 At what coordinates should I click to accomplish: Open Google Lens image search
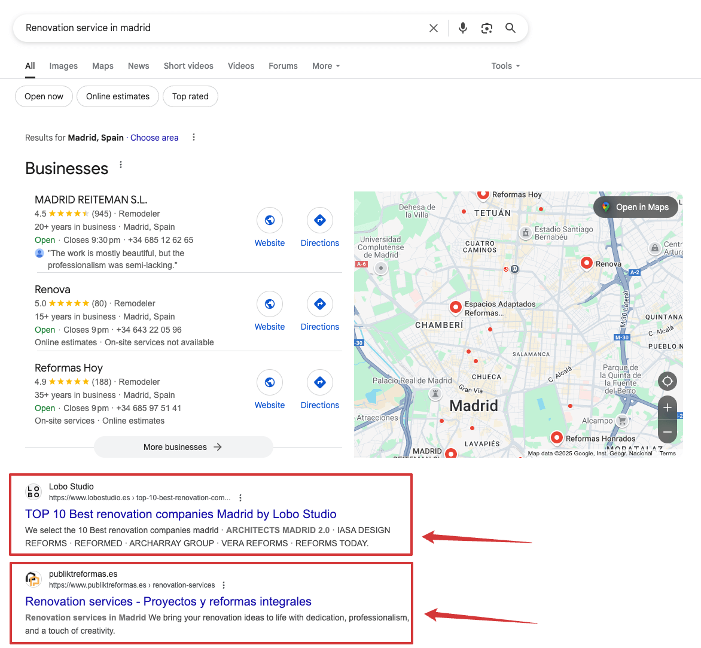486,28
